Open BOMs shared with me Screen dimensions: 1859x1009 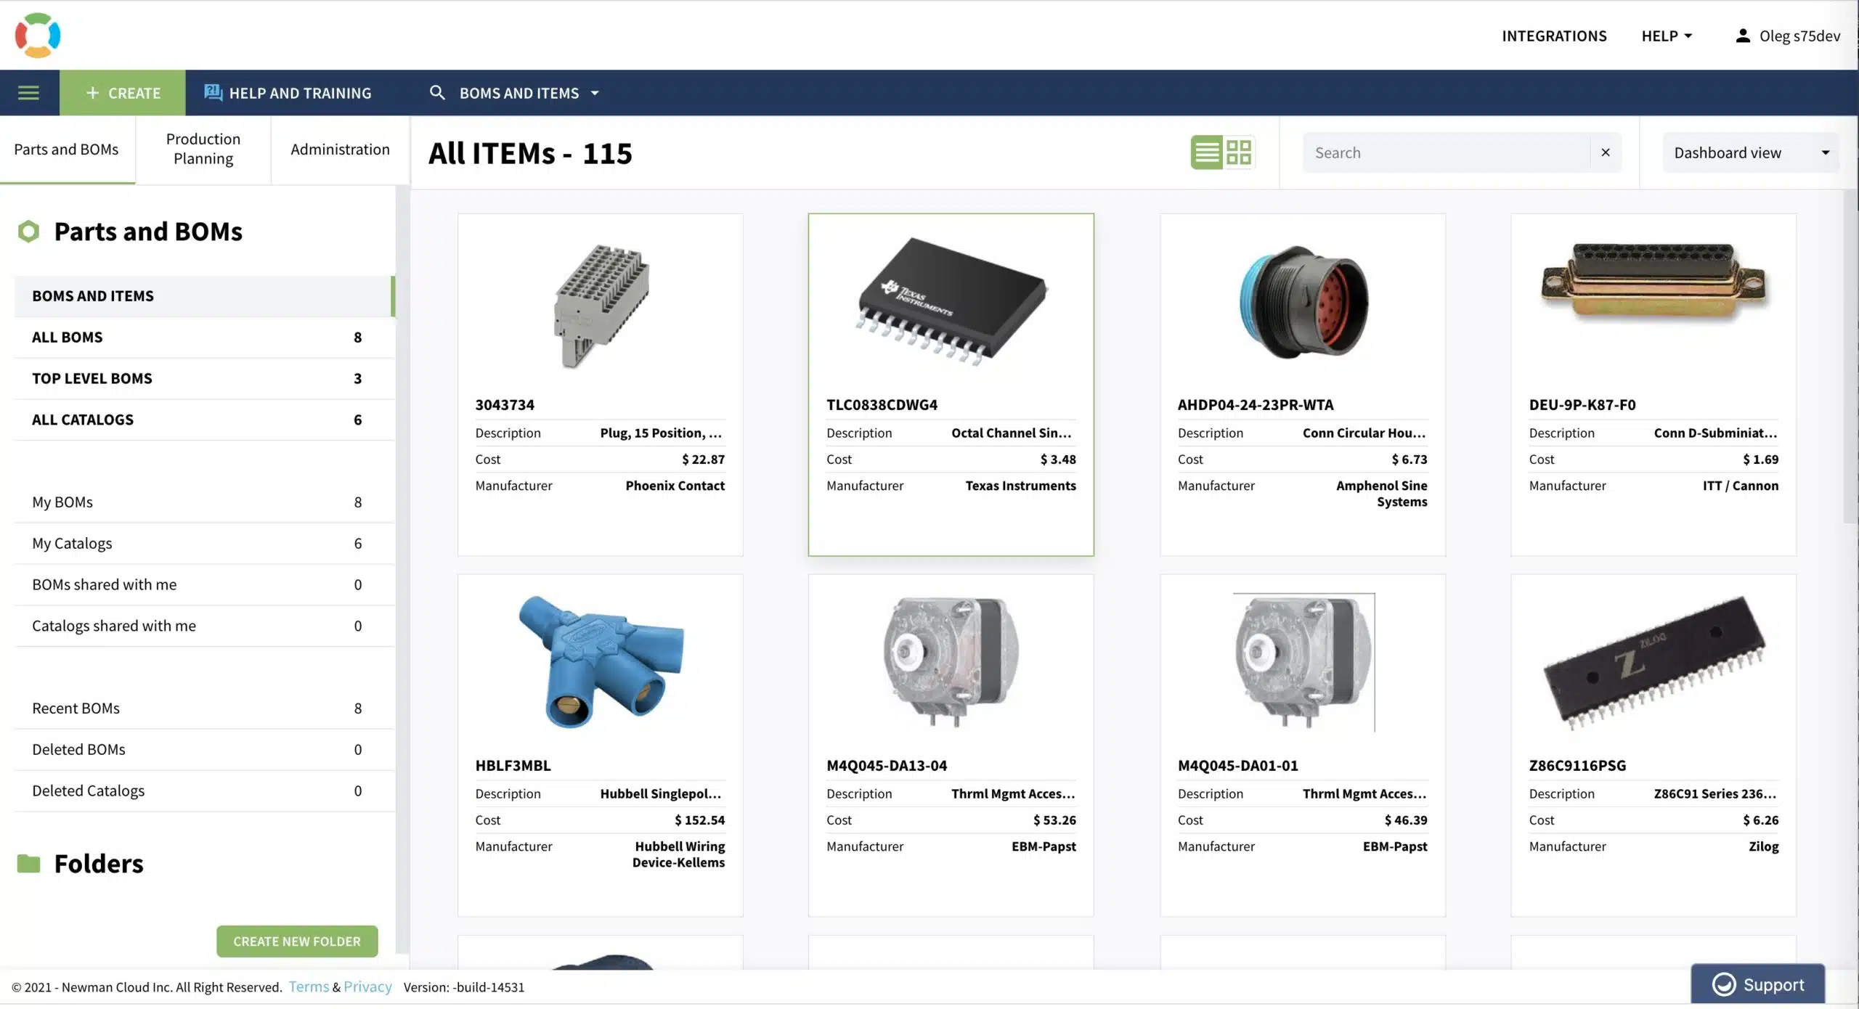click(204, 584)
